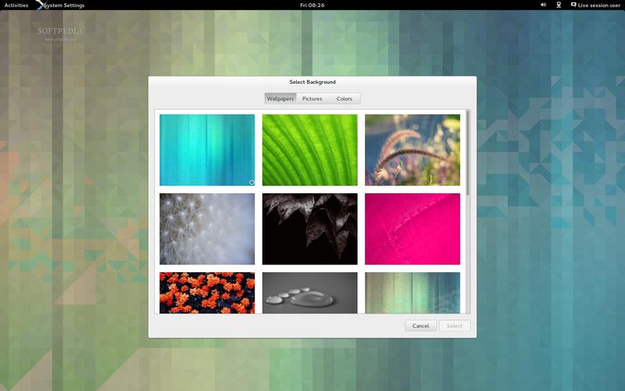This screenshot has height=391, width=625.
Task: Click the System Settings app icon
Action: click(x=41, y=5)
